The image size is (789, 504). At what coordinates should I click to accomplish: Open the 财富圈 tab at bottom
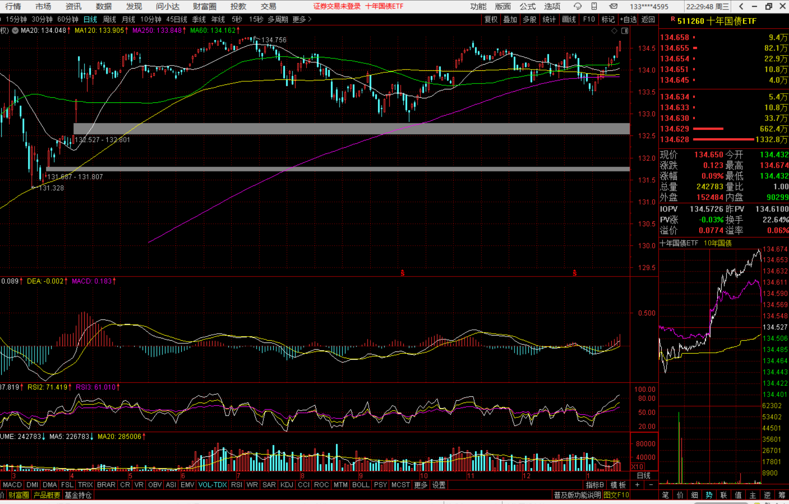pyautogui.click(x=19, y=495)
